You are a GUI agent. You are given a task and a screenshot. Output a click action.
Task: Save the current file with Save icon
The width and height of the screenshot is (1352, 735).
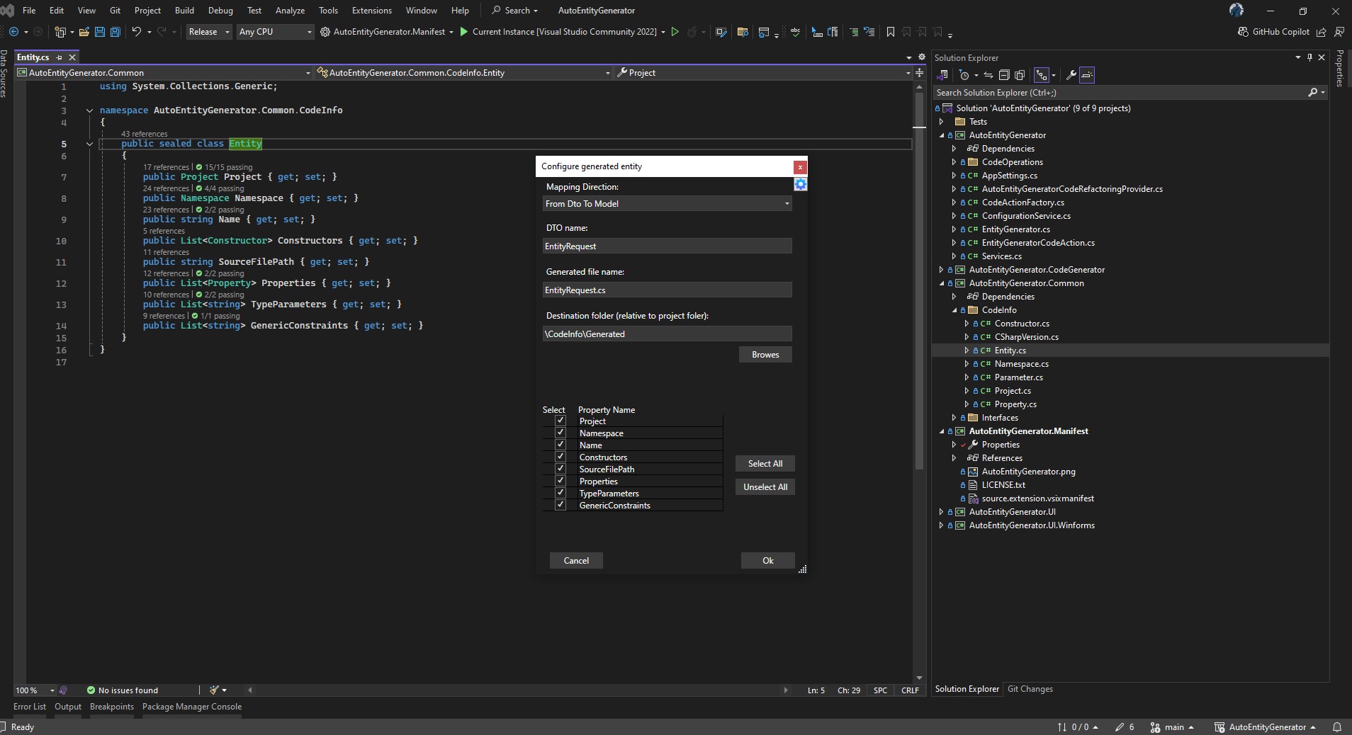[x=100, y=32]
